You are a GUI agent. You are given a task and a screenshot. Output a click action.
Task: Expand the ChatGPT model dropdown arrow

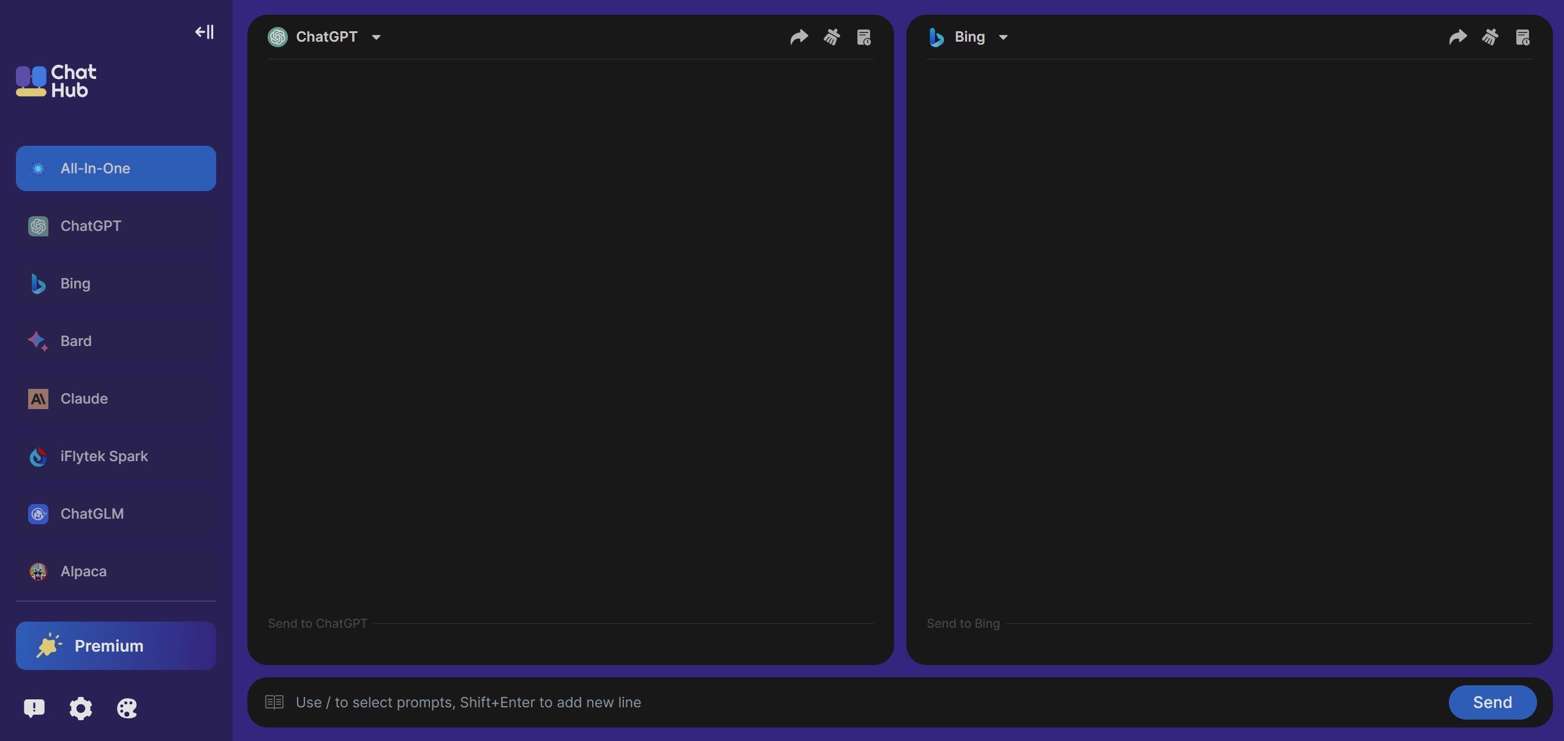point(376,37)
